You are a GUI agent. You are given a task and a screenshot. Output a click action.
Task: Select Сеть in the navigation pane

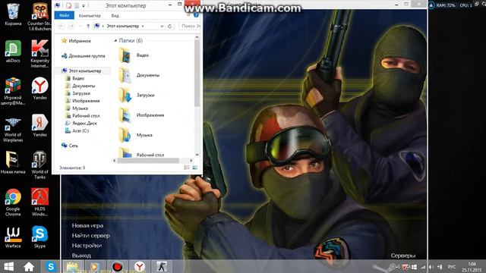[70, 146]
